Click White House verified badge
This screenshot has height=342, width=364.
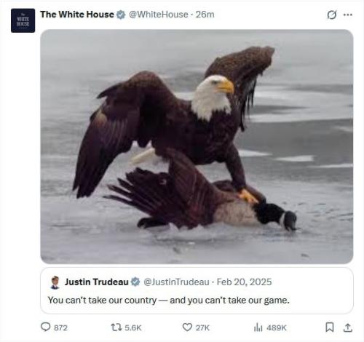tap(121, 15)
